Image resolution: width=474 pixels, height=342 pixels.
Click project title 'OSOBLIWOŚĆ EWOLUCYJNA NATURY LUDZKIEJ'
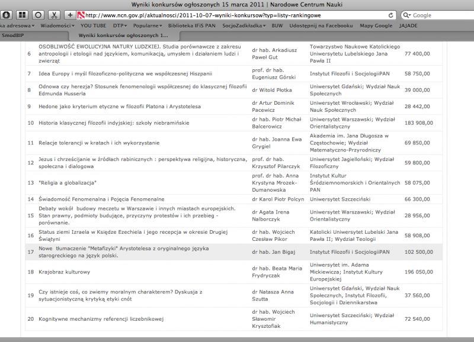[x=140, y=54]
